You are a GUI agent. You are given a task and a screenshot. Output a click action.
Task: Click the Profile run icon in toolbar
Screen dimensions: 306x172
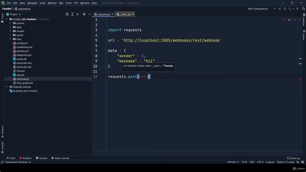tap(290, 9)
